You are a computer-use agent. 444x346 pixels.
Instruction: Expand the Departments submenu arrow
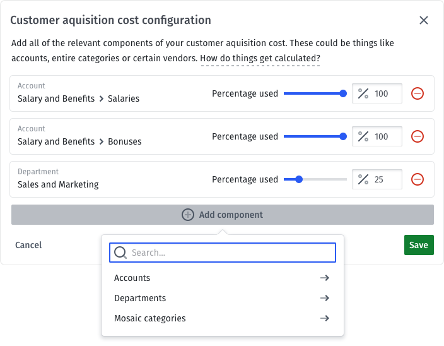coord(325,298)
